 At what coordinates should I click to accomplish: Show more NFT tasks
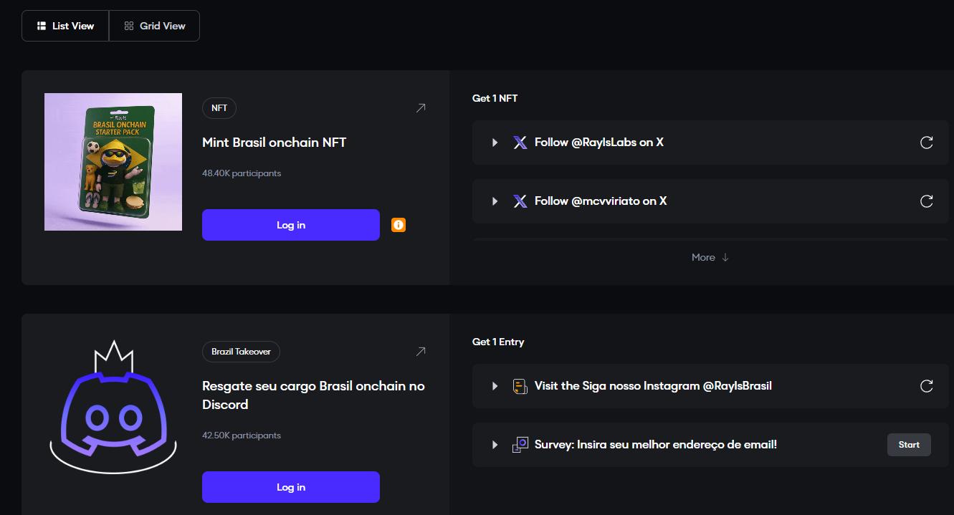click(710, 257)
